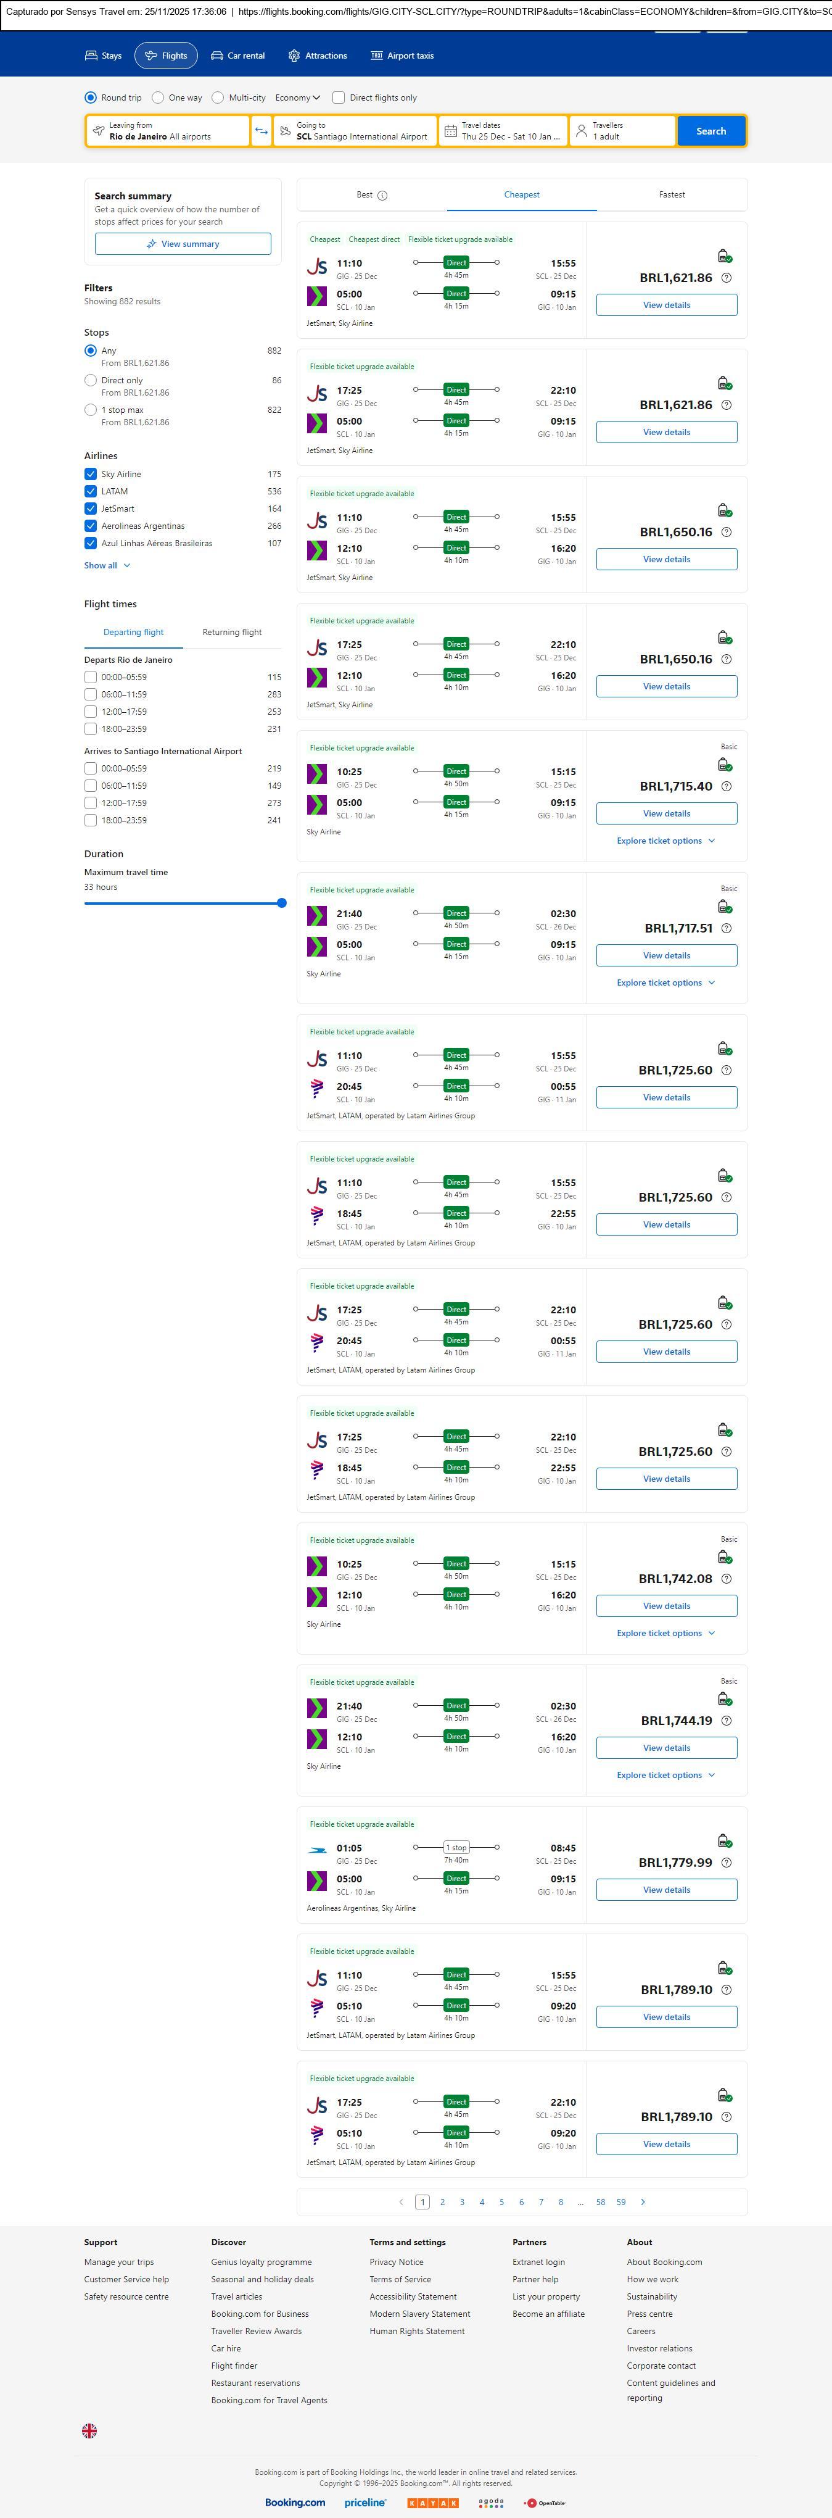Click the next page arrow in pagination
The image size is (832, 2518).
click(x=643, y=2201)
